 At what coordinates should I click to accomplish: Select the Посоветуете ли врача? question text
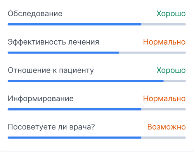[x=51, y=127]
